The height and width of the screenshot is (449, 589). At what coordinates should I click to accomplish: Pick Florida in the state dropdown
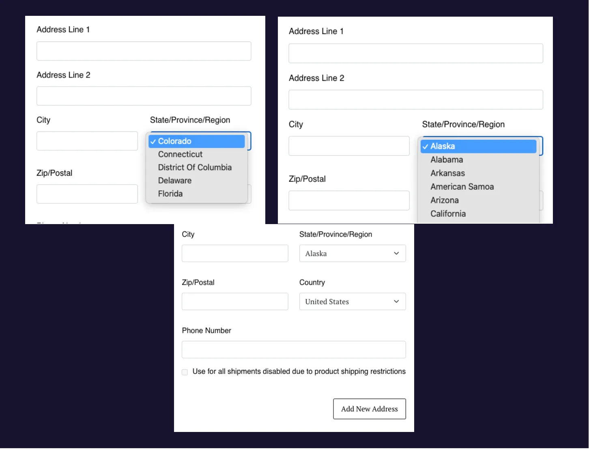197,194
